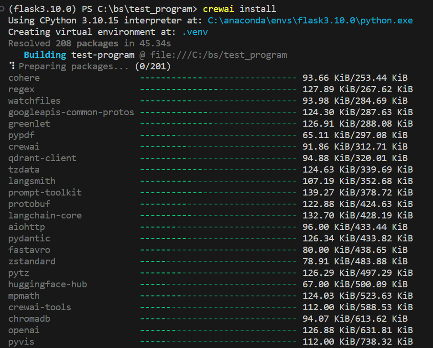Screen dimensions: 433x348
Task: Click '139.27 KiB/378.72 KiB' prompt-toolkit size
Action: coord(357,193)
